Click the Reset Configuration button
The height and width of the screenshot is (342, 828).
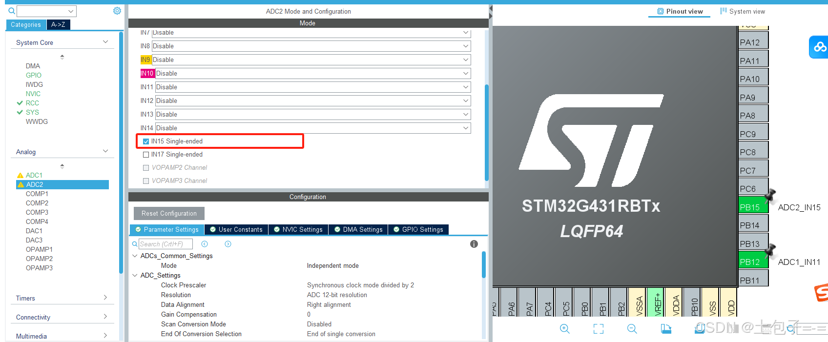pos(169,213)
